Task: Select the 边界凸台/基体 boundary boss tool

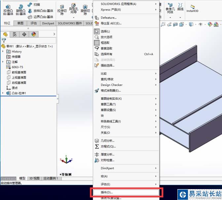Action: pos(41,17)
